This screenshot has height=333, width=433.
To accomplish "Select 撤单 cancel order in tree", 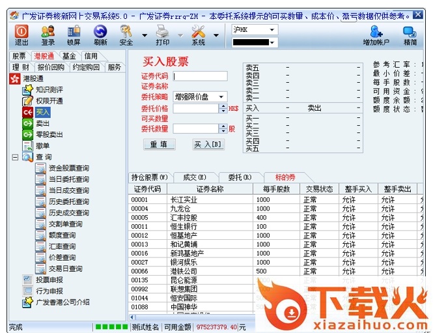I will click(43, 145).
